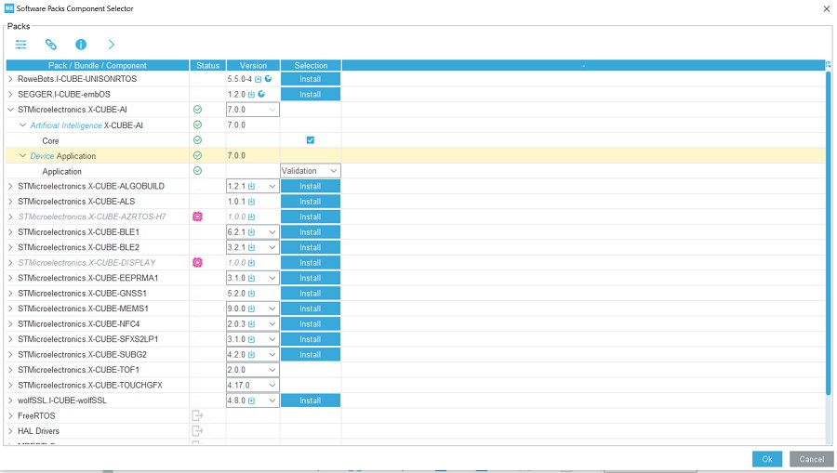Image resolution: width=837 pixels, height=473 pixels.
Task: Install the SEGGER.I-CUBE-embOS pack
Action: [x=310, y=95]
